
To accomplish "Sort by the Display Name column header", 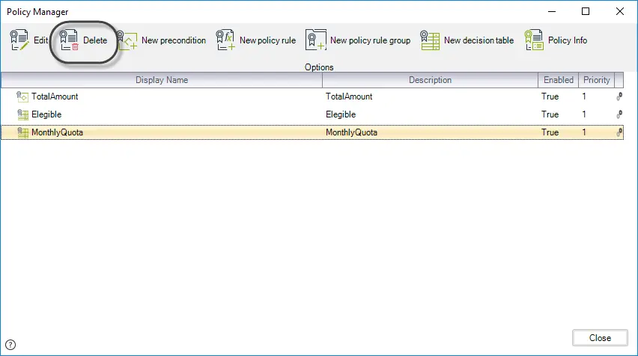I will 162,80.
